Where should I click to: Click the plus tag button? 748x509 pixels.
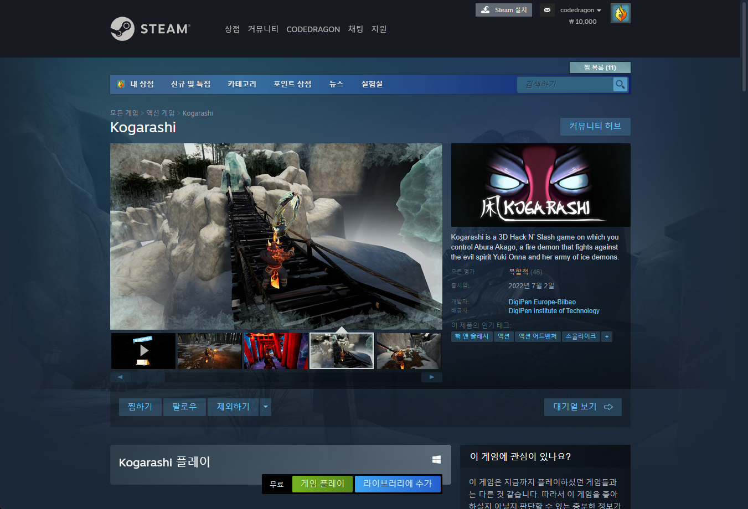pos(607,336)
